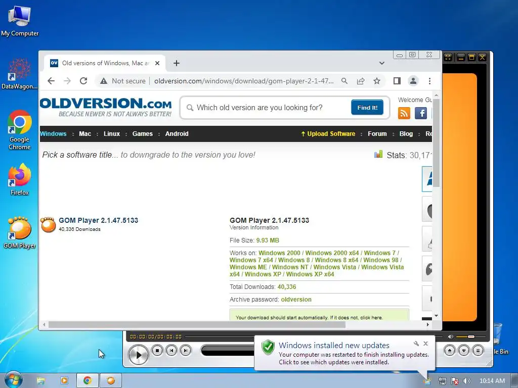Open the Blog link
Screen dimensions: 518x388
(x=406, y=133)
